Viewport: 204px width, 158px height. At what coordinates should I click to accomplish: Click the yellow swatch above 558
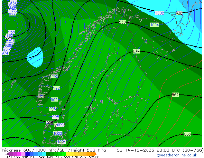pos(68,154)
